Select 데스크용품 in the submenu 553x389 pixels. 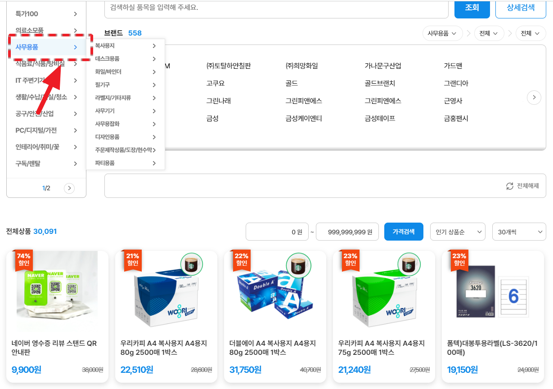tap(107, 59)
